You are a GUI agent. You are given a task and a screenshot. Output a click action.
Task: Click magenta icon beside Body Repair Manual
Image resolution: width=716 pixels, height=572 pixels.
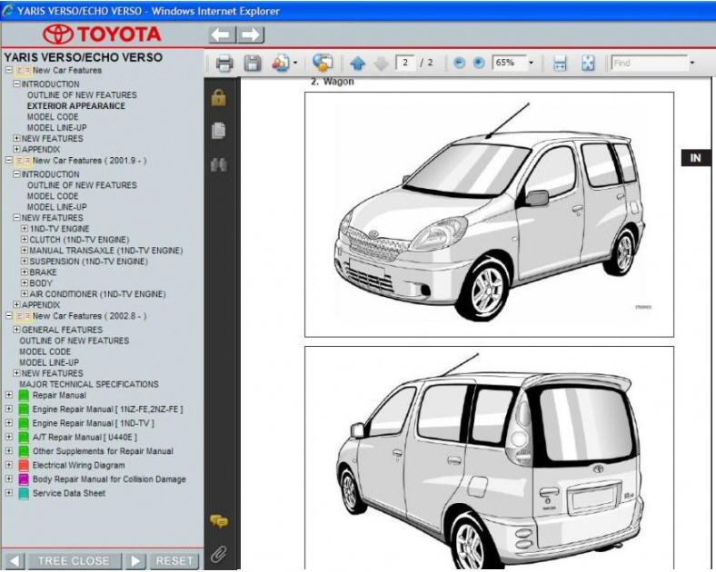24,479
